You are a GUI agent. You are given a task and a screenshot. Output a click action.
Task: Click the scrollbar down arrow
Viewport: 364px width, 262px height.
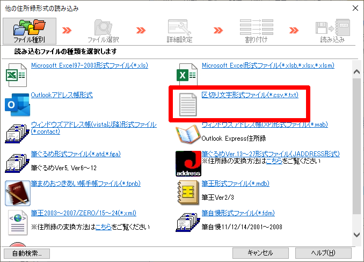(x=356, y=235)
